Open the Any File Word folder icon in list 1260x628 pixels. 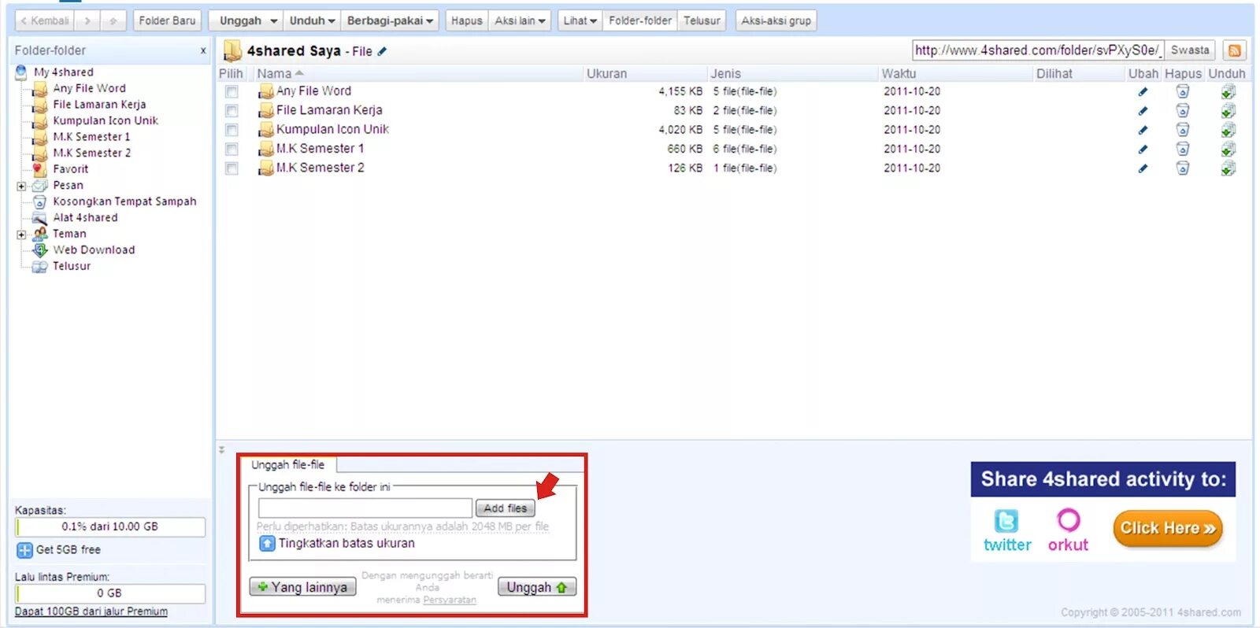point(266,91)
